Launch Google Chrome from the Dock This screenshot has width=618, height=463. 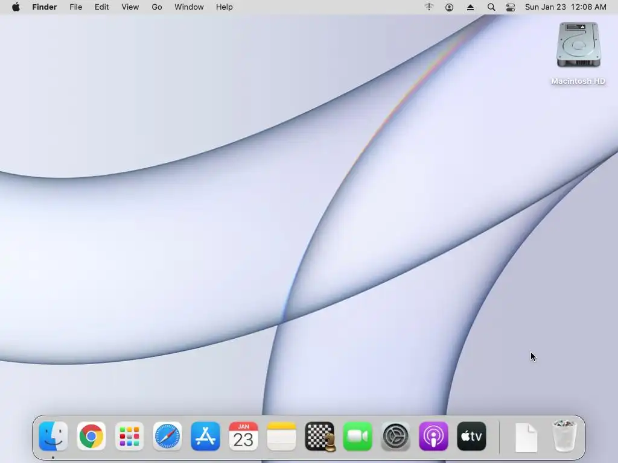click(91, 436)
